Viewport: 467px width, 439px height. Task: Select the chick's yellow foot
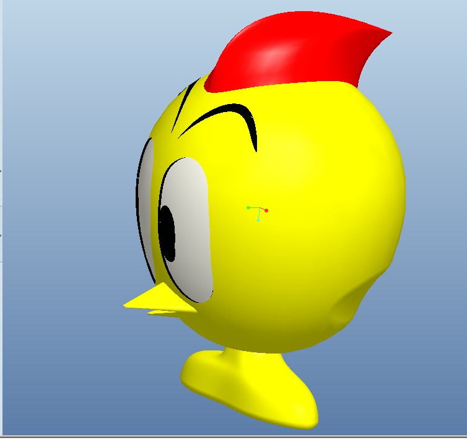click(x=250, y=389)
